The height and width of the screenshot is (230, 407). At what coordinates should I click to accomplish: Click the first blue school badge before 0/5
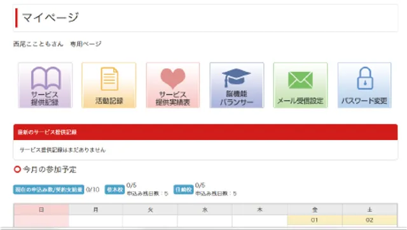[114, 189]
